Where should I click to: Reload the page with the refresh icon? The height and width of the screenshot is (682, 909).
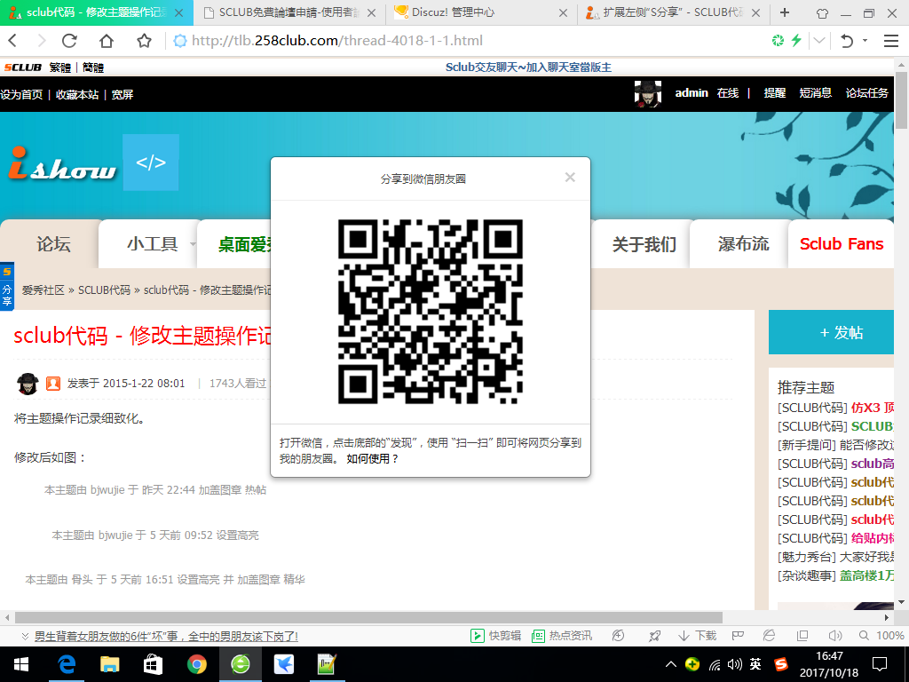(x=69, y=41)
